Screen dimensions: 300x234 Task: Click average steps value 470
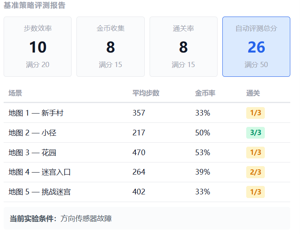[139, 152]
